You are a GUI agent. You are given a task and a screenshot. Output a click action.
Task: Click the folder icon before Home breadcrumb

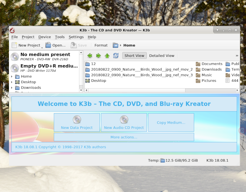tap(116, 45)
